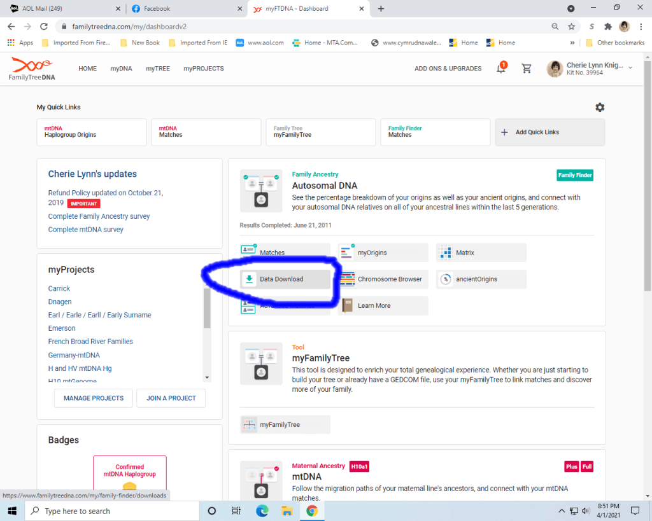The image size is (652, 521).
Task: Click the FamilyTreeDNA logo
Action: 32,69
